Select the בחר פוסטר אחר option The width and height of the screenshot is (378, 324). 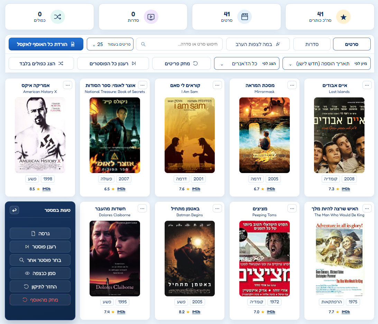pyautogui.click(x=40, y=260)
